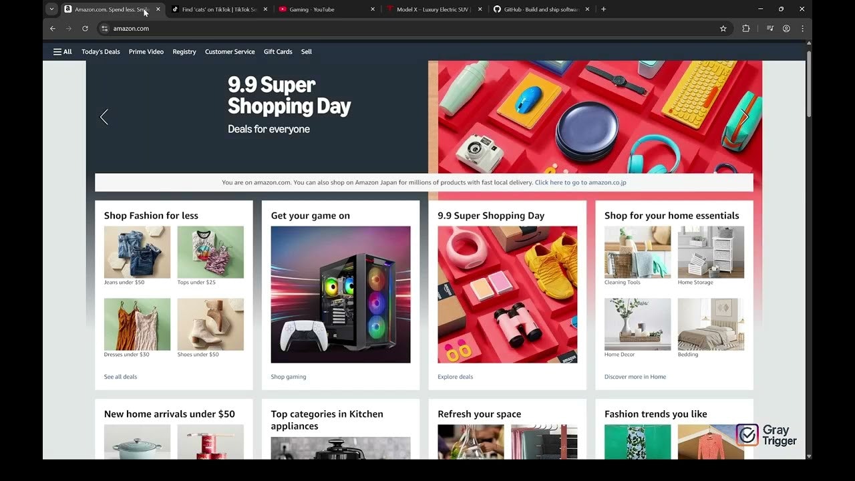Screen dimensions: 855x481
Task: Open Gift Cards in the nav bar
Action: 278,51
